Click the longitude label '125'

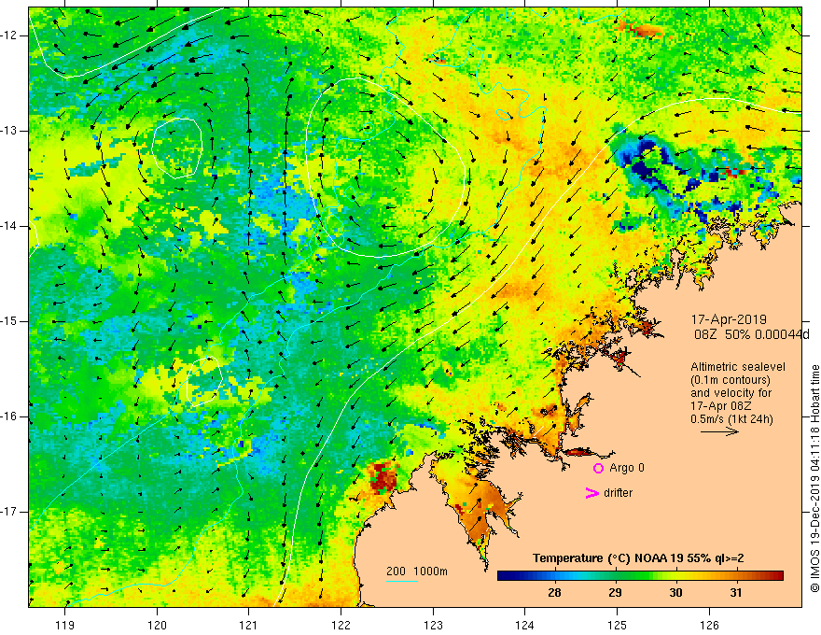coord(617,625)
